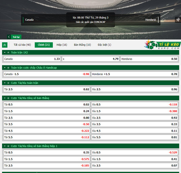Favorite Toàn trận 1X2 with its star
Viewport: 181px width, 173px height.
[x=8, y=52]
